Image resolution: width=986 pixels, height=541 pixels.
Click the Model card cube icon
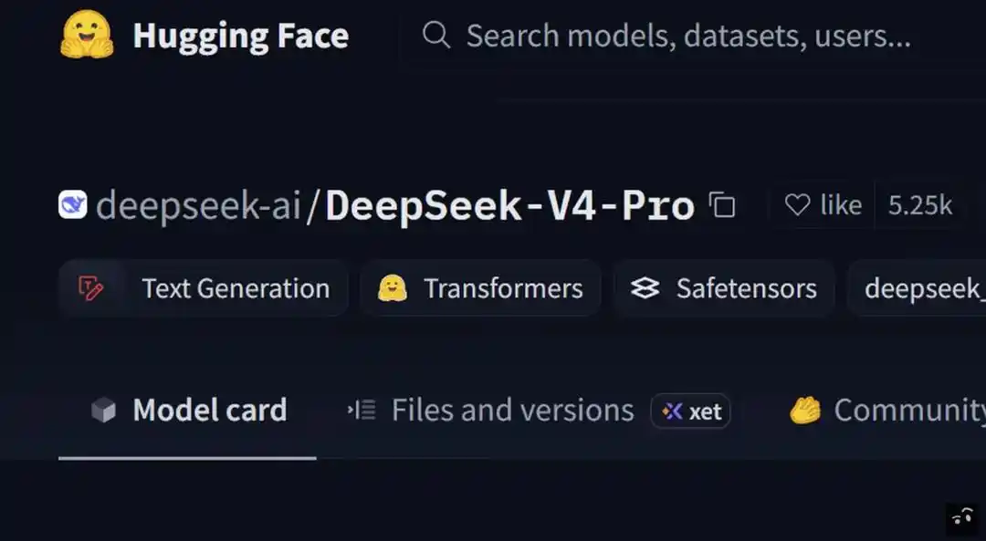(x=104, y=411)
